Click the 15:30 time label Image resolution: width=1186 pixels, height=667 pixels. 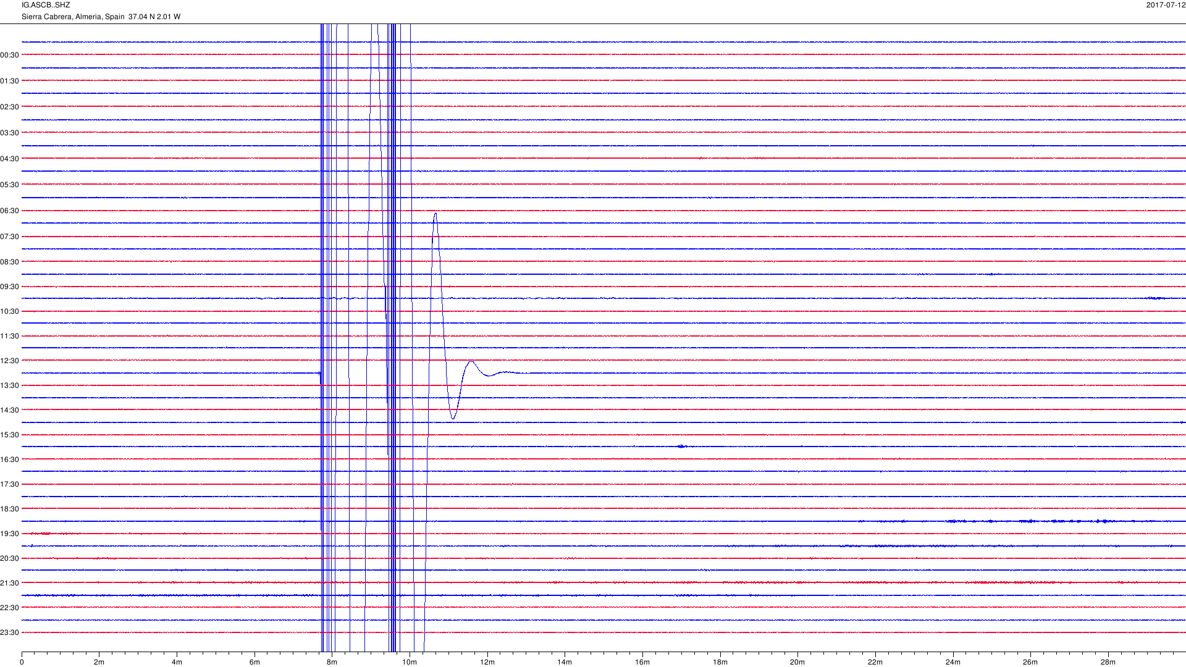[9, 435]
